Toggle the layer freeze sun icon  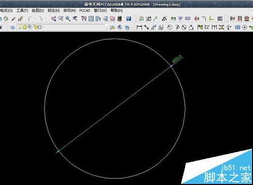pyautogui.click(x=25, y=27)
